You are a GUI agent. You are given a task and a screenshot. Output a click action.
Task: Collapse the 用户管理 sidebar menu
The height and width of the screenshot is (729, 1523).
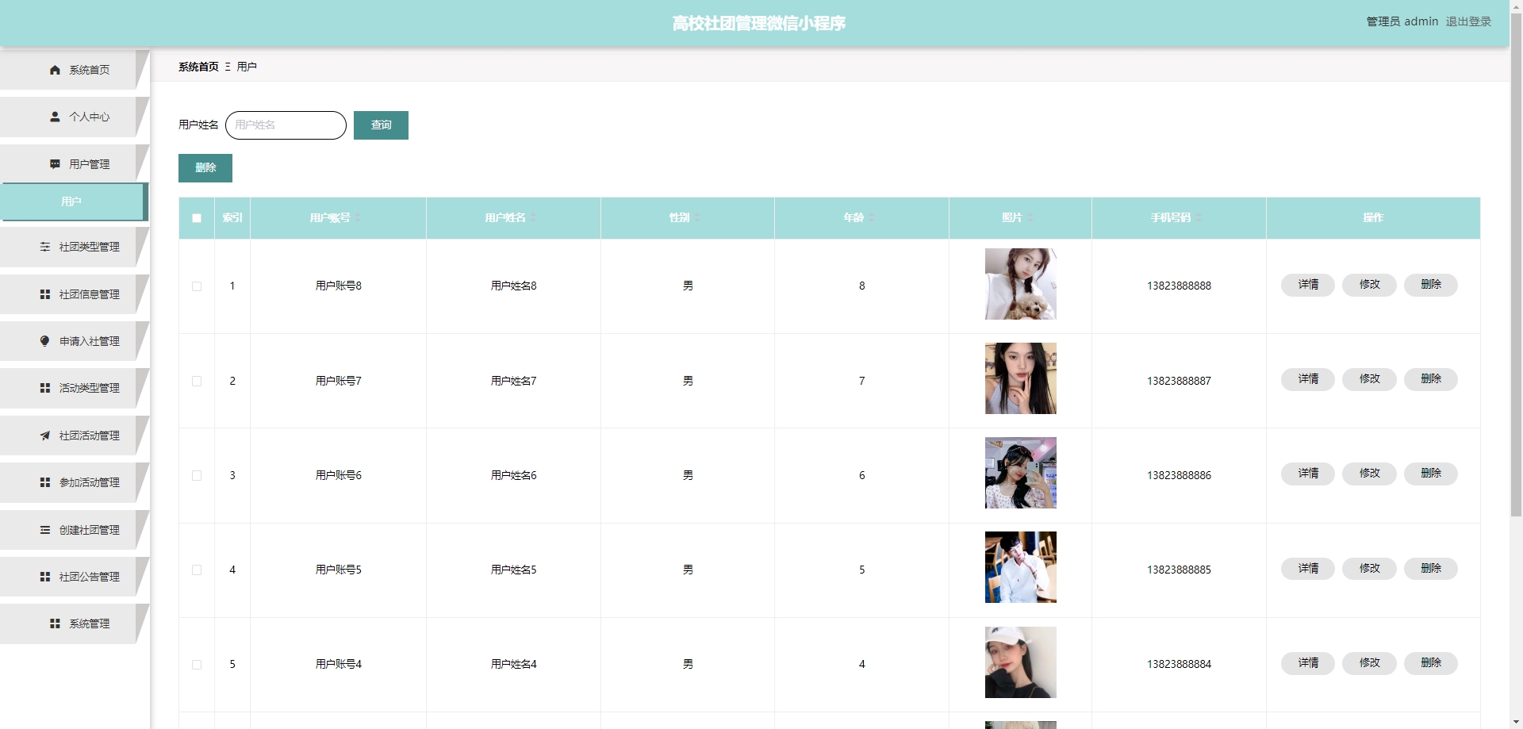(75, 164)
